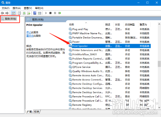The width and height of the screenshot is (161, 117).
Task: Click the vertical scrollbar thumb
Action: tap(159, 64)
